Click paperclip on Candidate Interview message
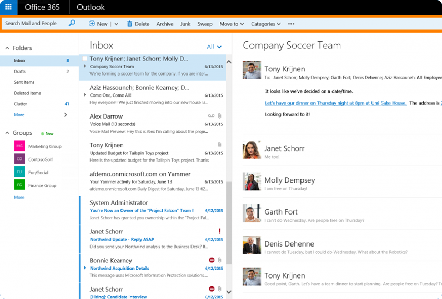This screenshot has width=442, height=299. [219, 289]
